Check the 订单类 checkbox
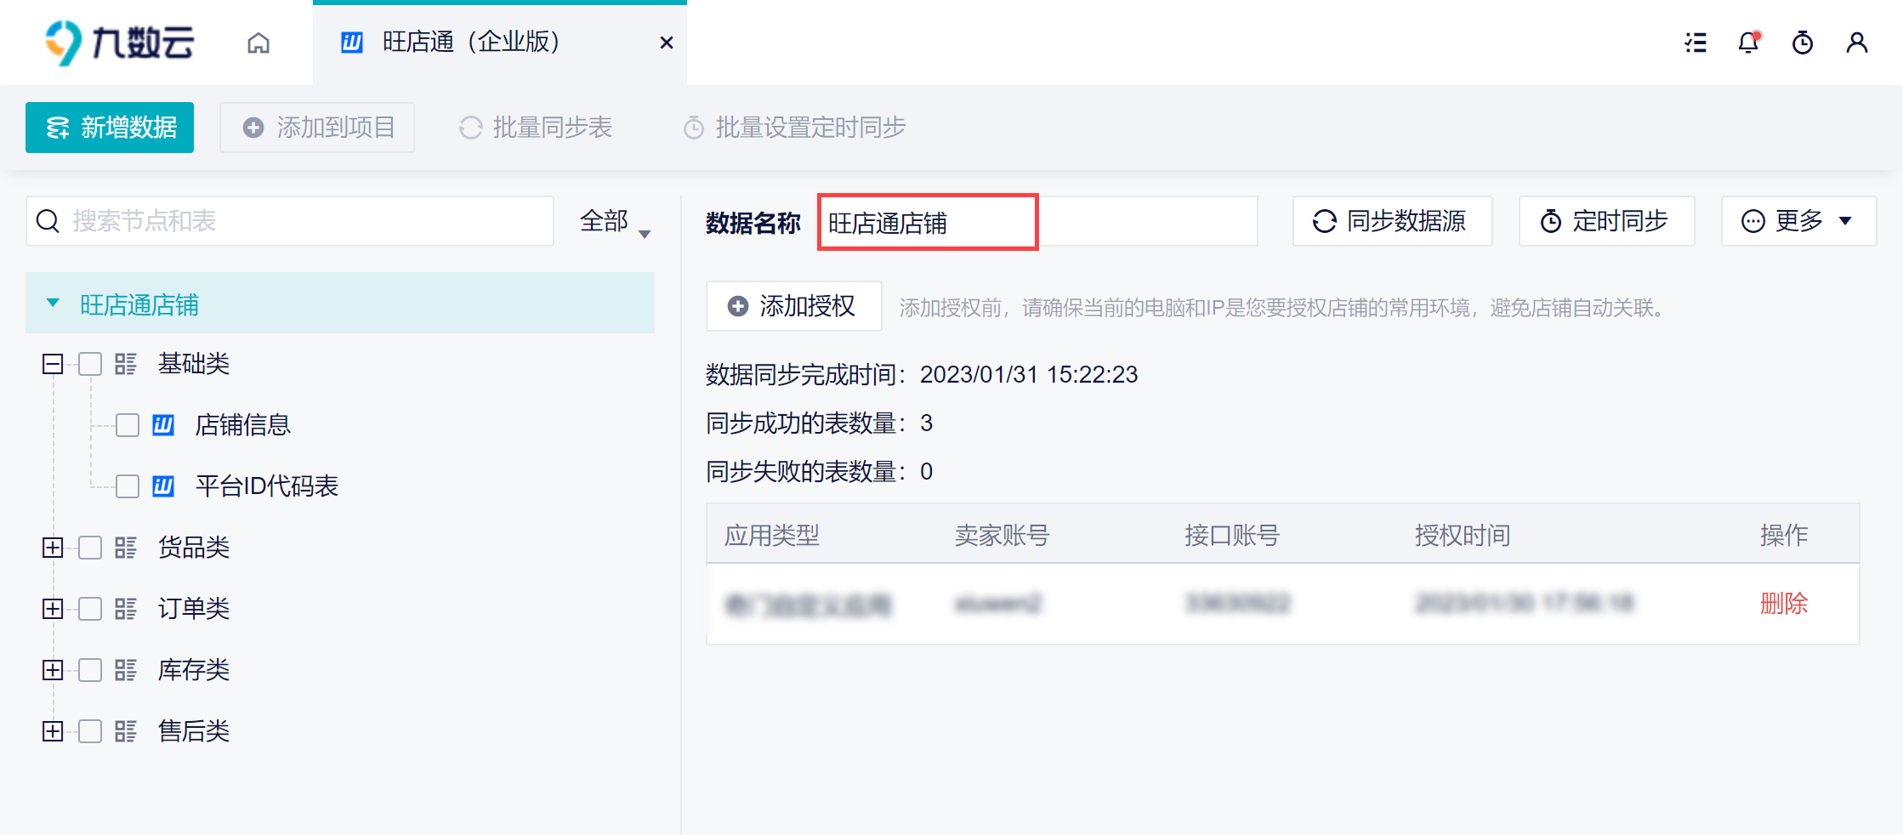The height and width of the screenshot is (835, 1903). [x=90, y=609]
